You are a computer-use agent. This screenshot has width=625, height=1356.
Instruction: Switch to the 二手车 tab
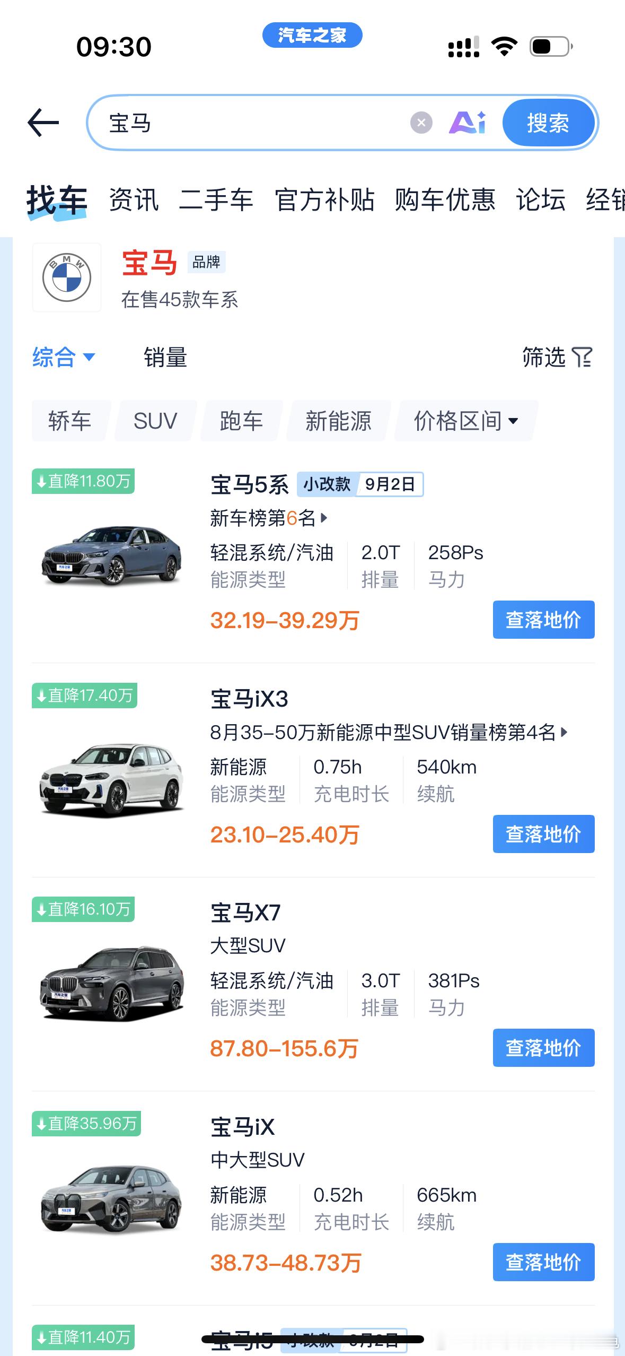click(216, 200)
